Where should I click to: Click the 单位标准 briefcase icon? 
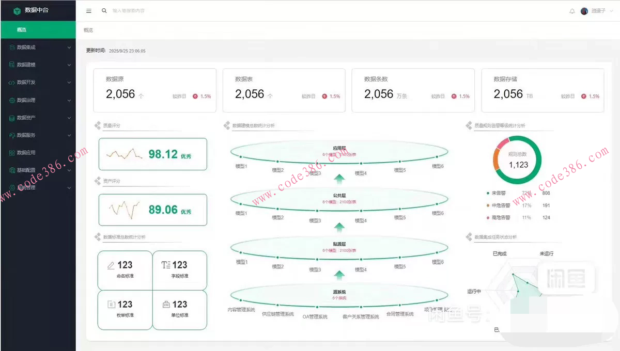(166, 305)
